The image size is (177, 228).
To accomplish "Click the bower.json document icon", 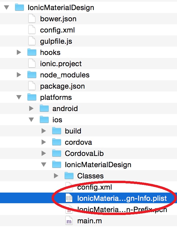I will [x=32, y=19].
